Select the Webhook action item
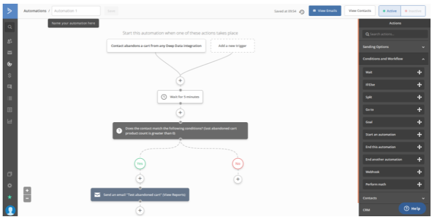438x221 pixels. [393, 172]
